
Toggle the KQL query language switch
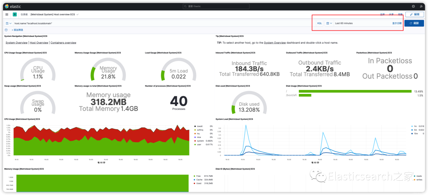click(319, 23)
